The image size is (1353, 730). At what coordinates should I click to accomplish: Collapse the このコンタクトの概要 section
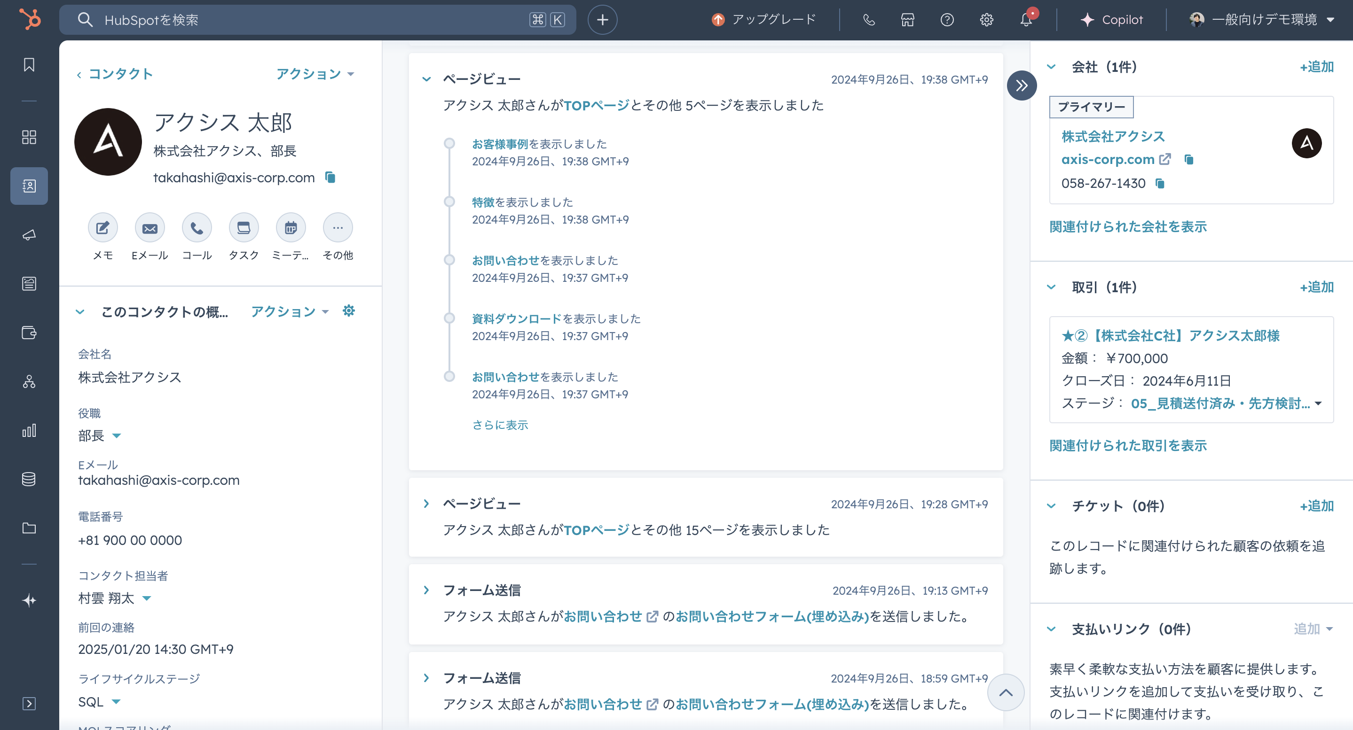(80, 312)
